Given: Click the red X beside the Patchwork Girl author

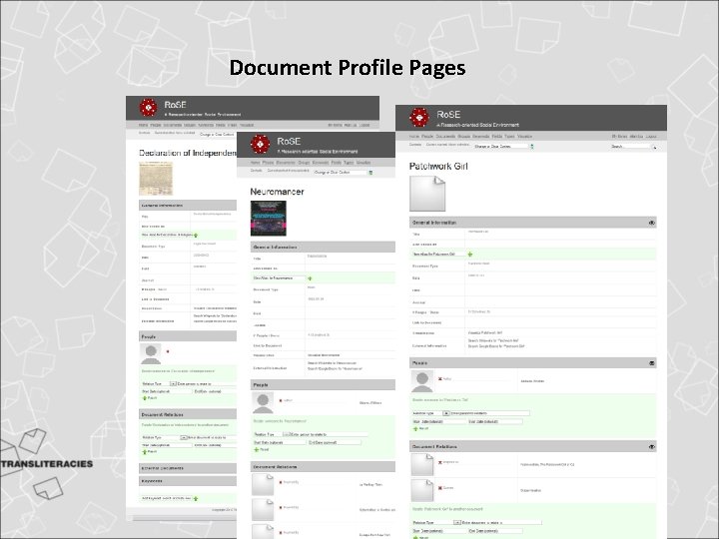Looking at the screenshot, I should pyautogui.click(x=440, y=379).
